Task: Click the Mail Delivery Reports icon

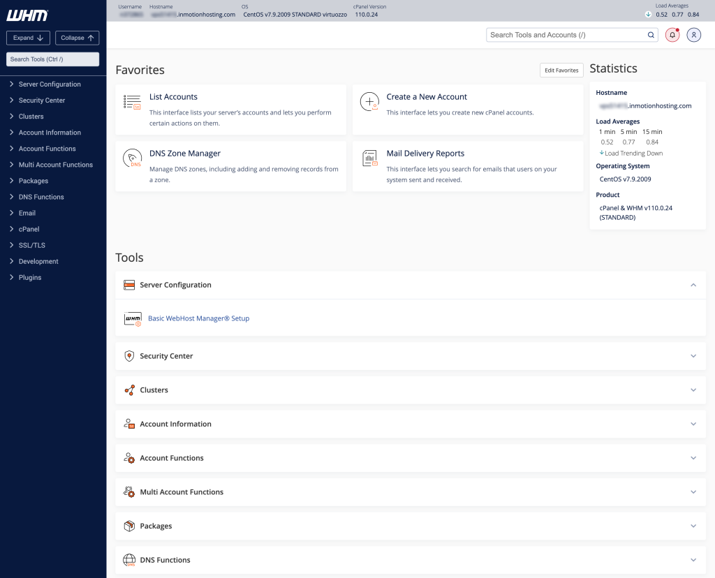Action: pos(369,158)
